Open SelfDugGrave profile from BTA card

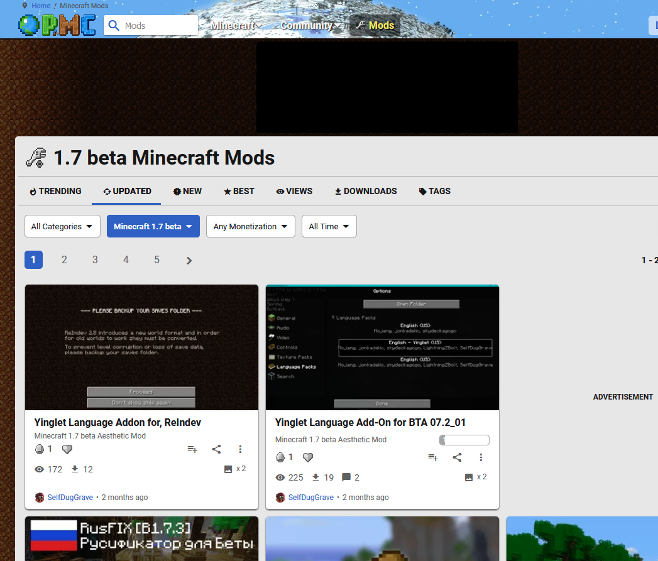click(x=311, y=498)
